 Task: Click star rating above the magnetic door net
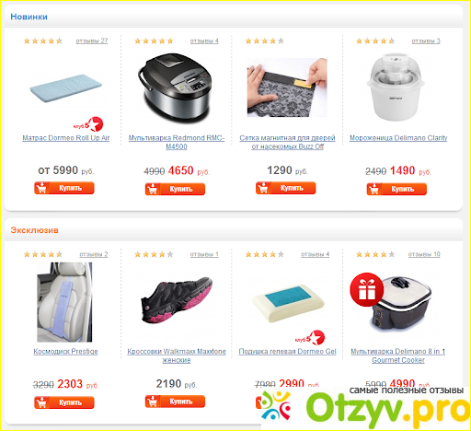(265, 41)
